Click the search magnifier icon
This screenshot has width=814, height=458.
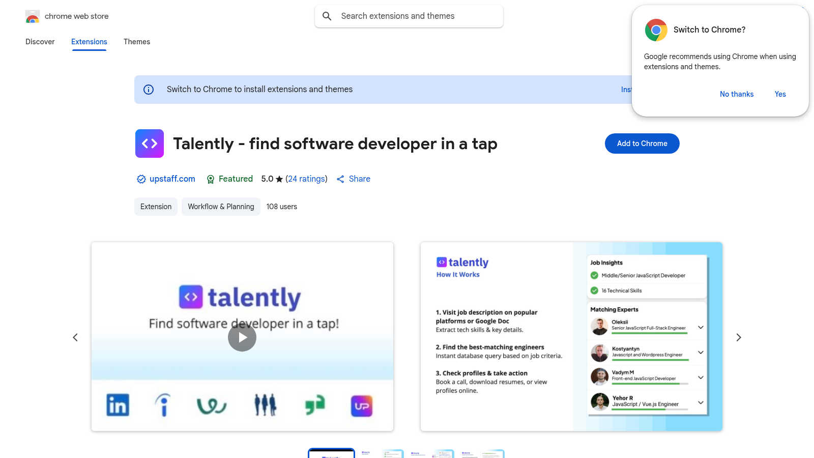[x=327, y=16]
